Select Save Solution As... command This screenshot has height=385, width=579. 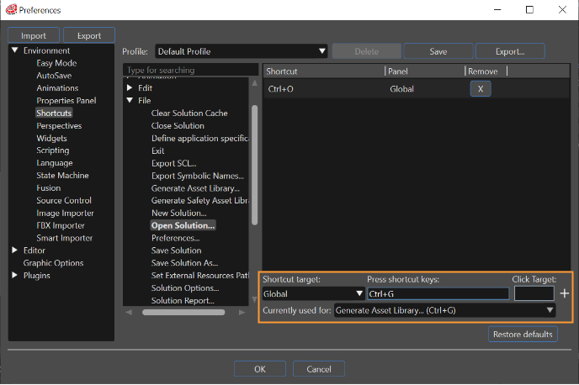point(184,263)
